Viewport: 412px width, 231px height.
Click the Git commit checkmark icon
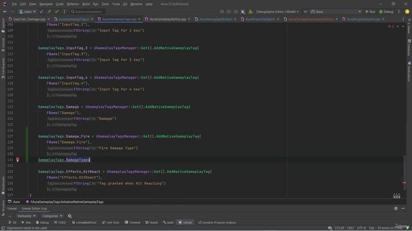(57, 12)
